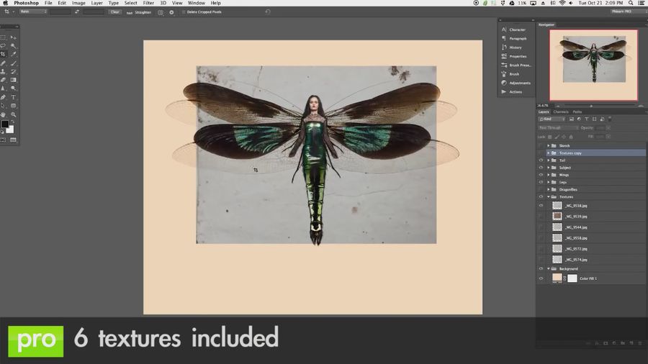Expand the Textures copy group
The height and width of the screenshot is (364, 648).
(x=549, y=153)
